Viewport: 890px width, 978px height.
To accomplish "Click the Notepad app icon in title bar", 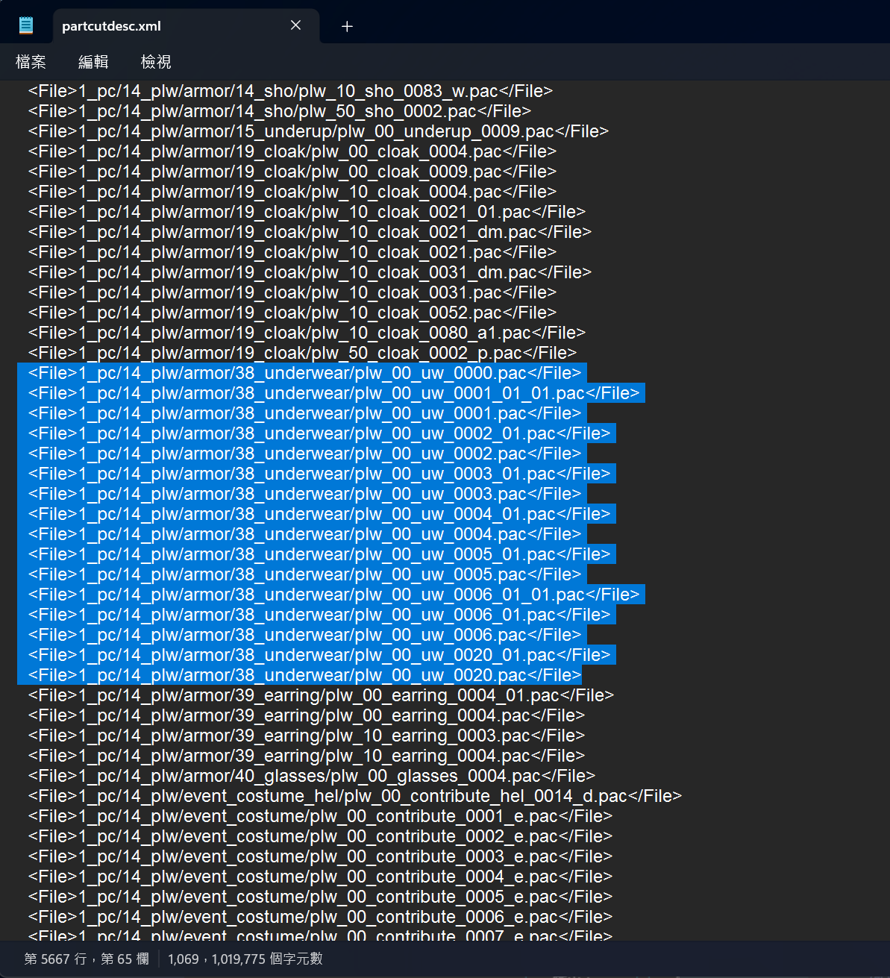I will [26, 25].
